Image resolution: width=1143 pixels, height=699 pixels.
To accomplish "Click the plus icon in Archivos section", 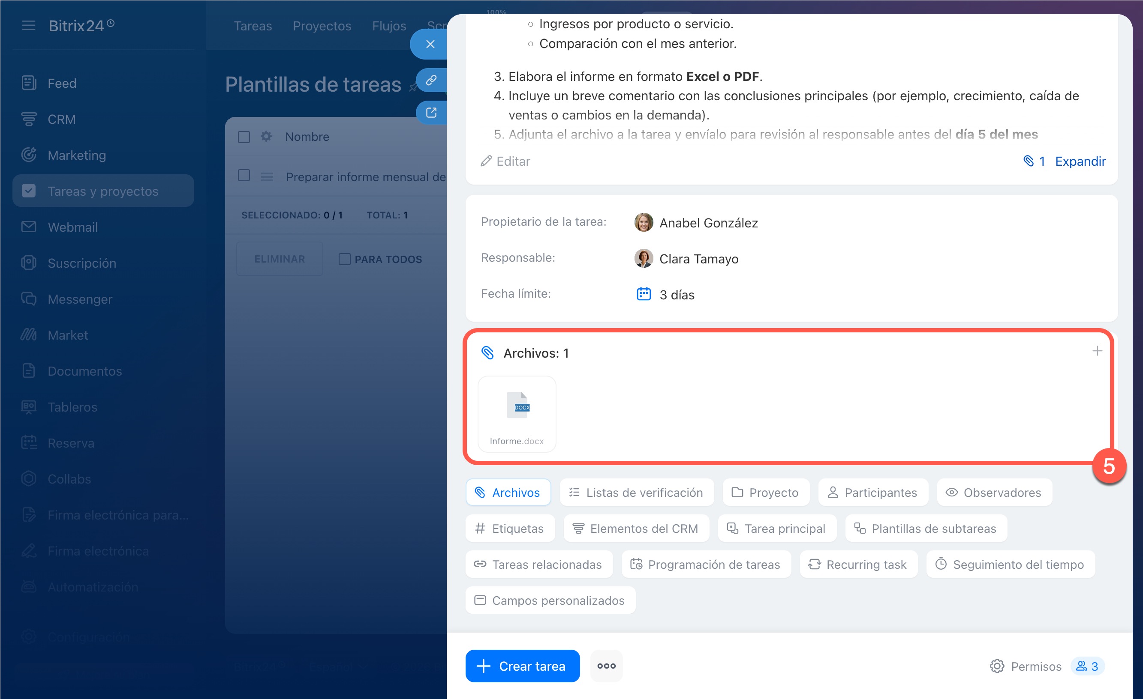I will pos(1097,351).
